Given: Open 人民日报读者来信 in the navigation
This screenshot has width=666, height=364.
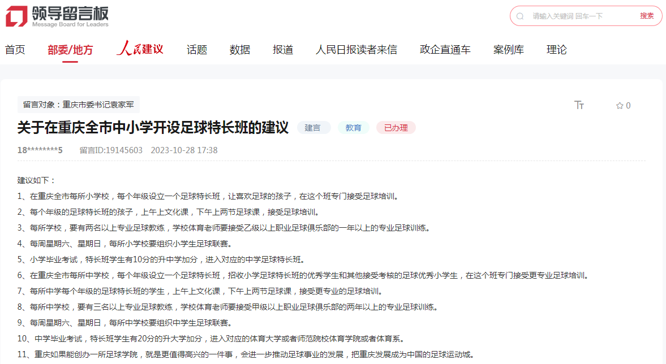Looking at the screenshot, I should (357, 49).
